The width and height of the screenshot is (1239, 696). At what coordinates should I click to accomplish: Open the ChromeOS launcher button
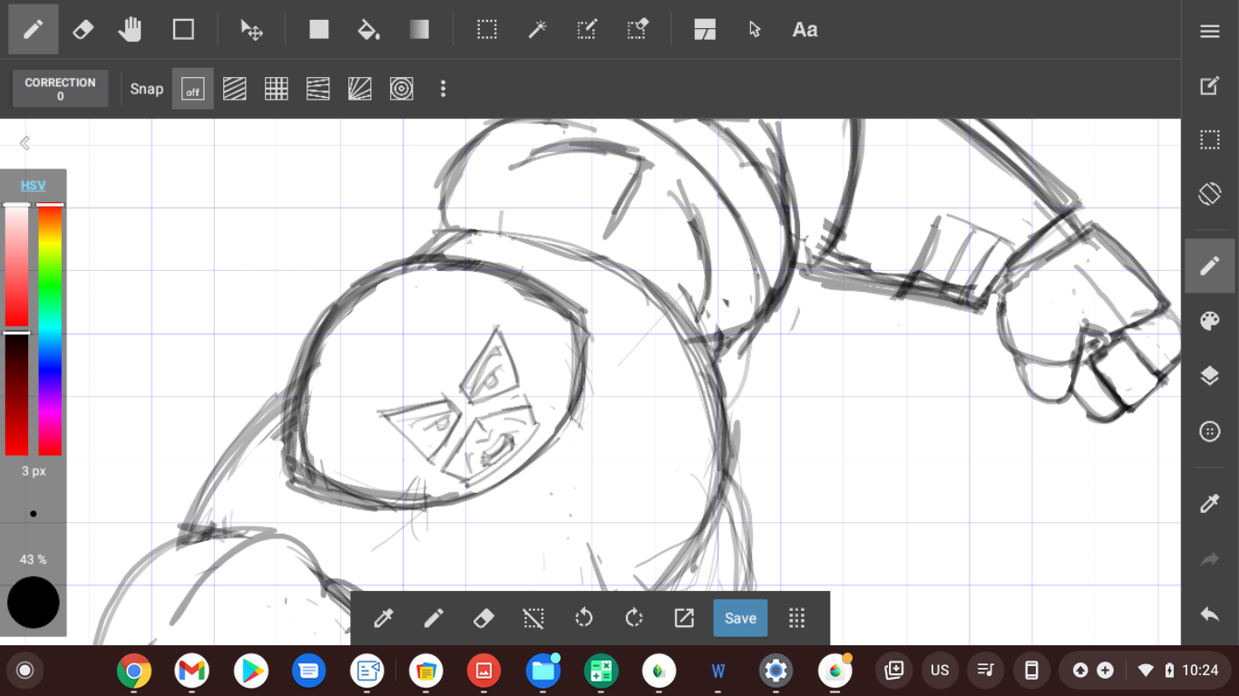pyautogui.click(x=25, y=671)
